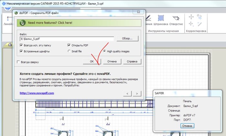
Task: Select the 'High quality images' radio button
Action: point(105,51)
